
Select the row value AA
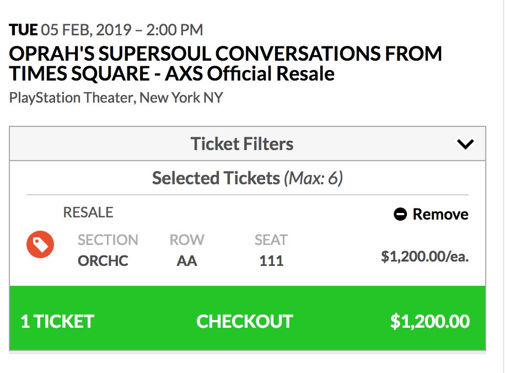click(187, 260)
